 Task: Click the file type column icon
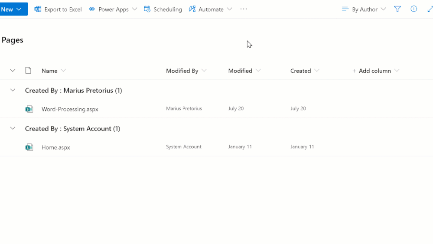click(28, 70)
